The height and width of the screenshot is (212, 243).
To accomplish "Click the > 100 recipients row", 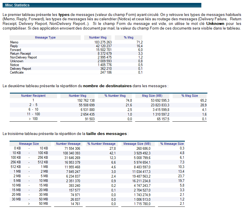I will pyautogui.click(x=108, y=119).
